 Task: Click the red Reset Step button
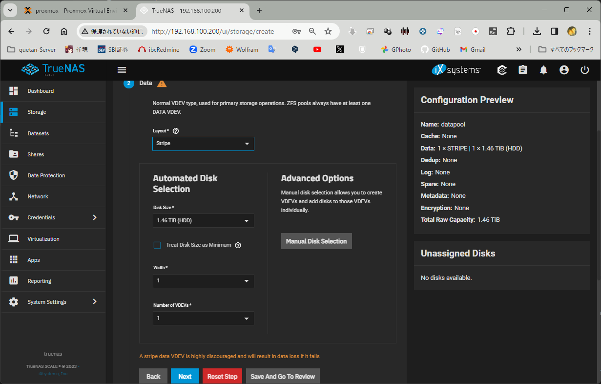(222, 377)
